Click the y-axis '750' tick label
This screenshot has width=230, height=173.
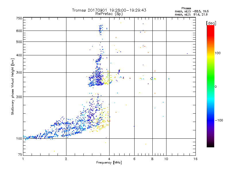(19, 18)
